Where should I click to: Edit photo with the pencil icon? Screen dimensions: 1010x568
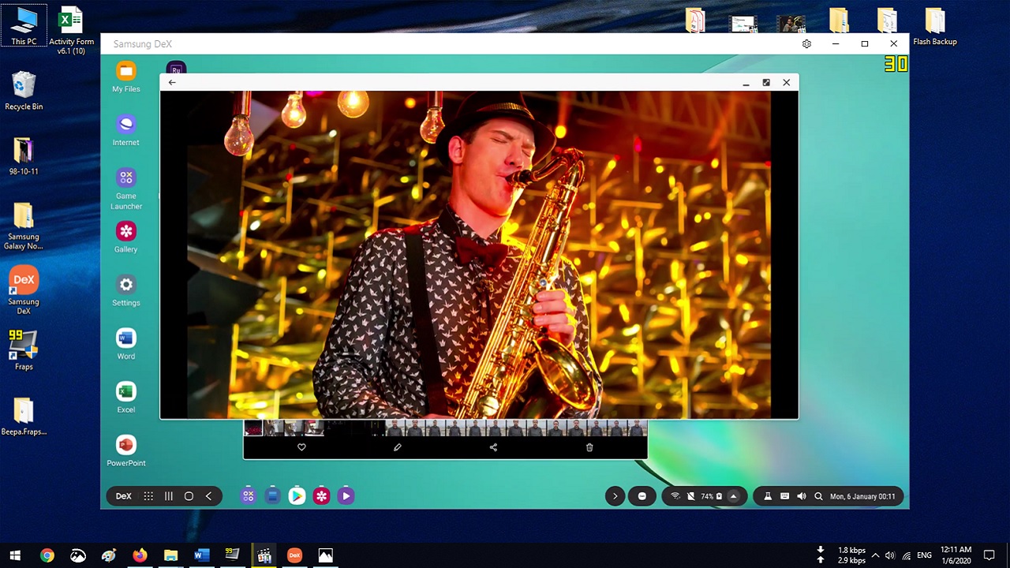(x=398, y=447)
